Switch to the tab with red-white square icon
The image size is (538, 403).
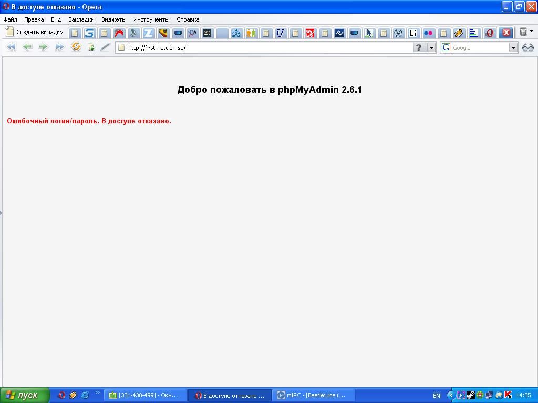click(310, 33)
